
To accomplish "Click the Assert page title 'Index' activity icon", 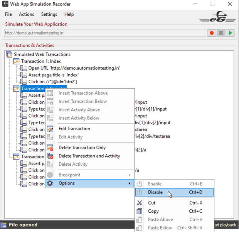I will (x=24, y=75).
